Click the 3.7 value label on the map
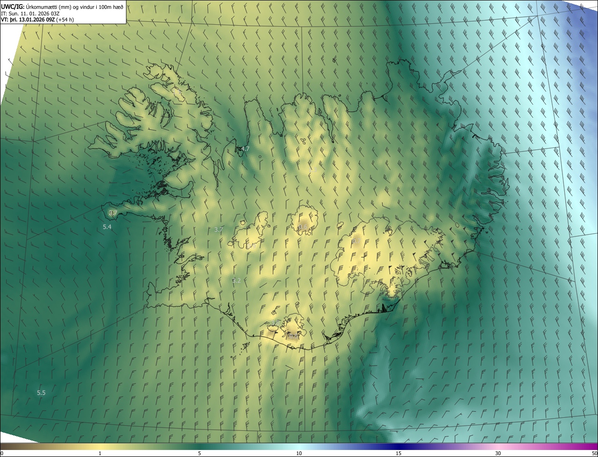This screenshot has width=598, height=457. (x=218, y=230)
